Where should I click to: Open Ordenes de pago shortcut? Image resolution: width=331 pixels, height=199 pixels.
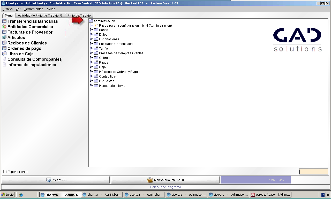tap(24, 48)
